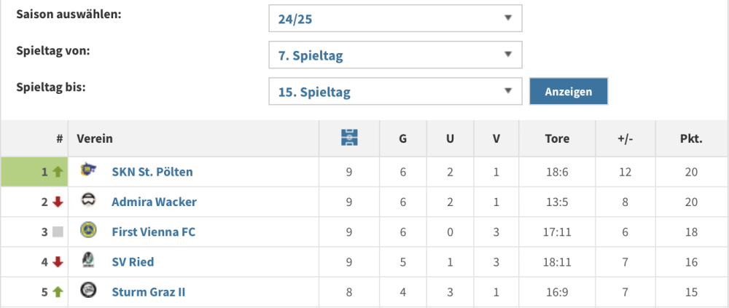Click the SV Ried club crest
This screenshot has height=308, width=729.
pos(88,261)
